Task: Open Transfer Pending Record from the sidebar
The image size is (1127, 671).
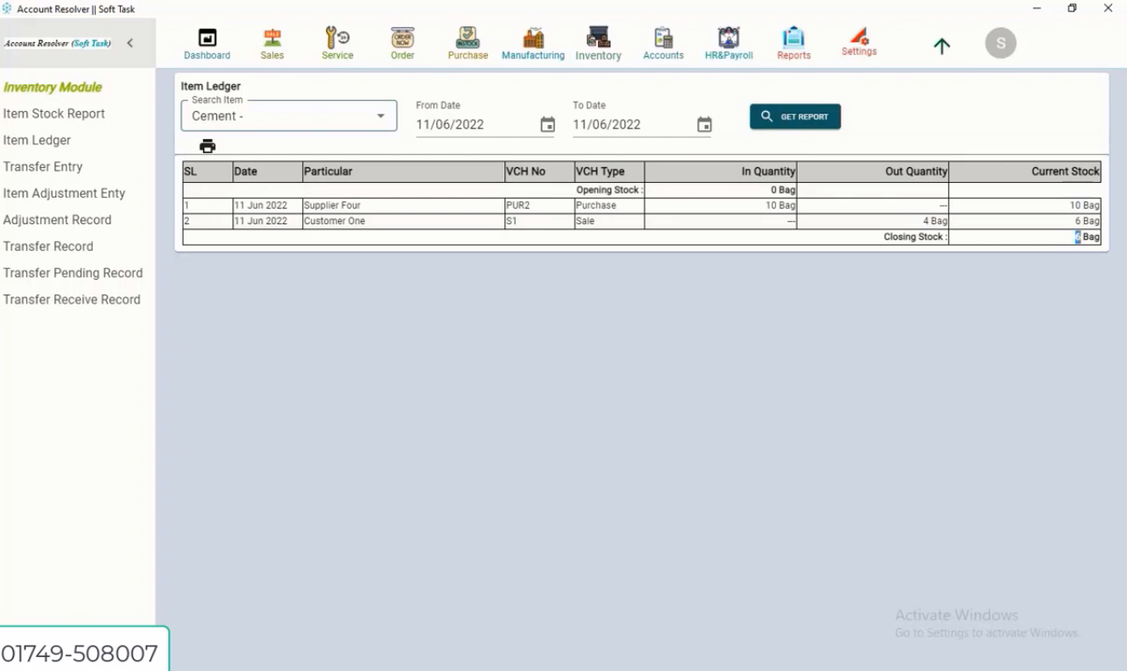Action: pyautogui.click(x=73, y=272)
